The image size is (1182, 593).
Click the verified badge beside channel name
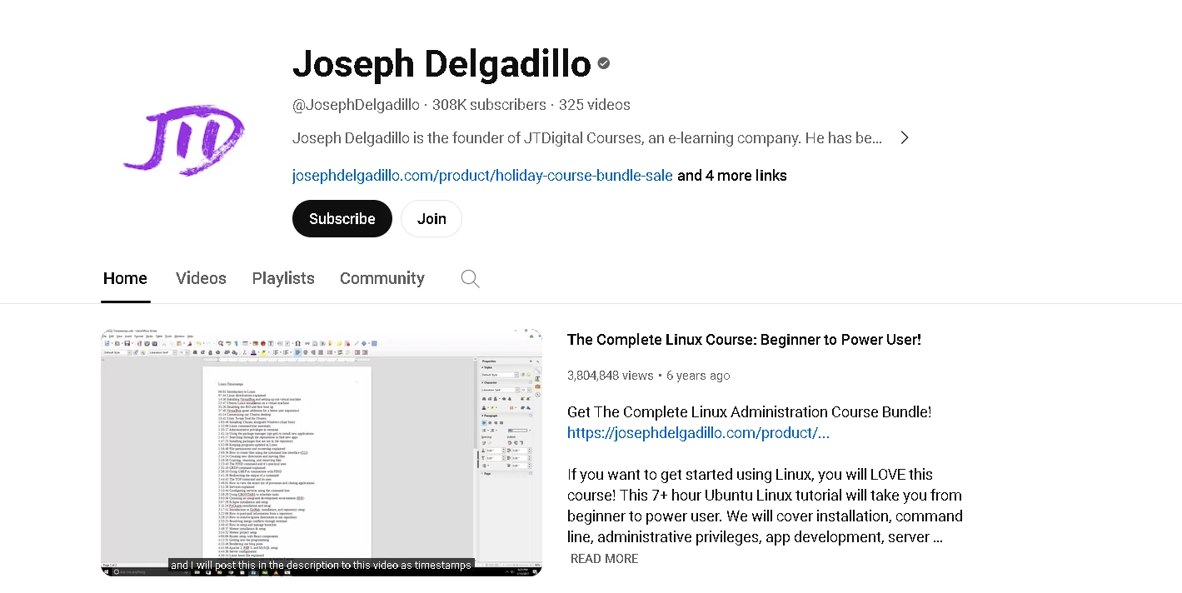(x=604, y=63)
